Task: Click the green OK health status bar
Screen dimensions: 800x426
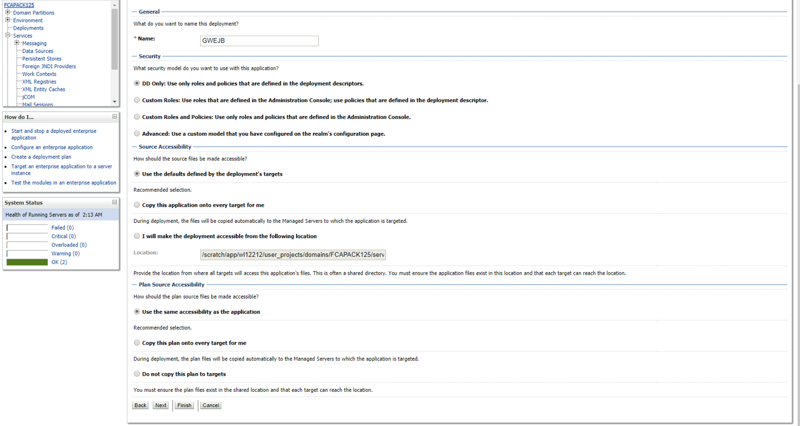Action: pyautogui.click(x=27, y=262)
